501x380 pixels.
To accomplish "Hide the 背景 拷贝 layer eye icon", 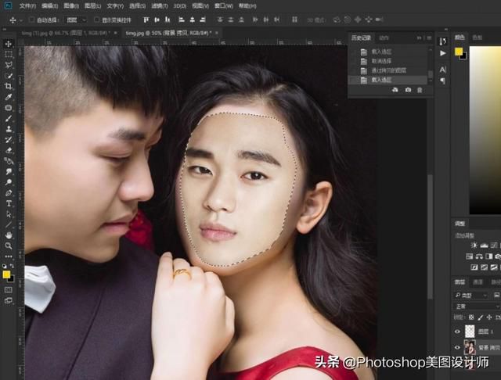I will (x=457, y=348).
